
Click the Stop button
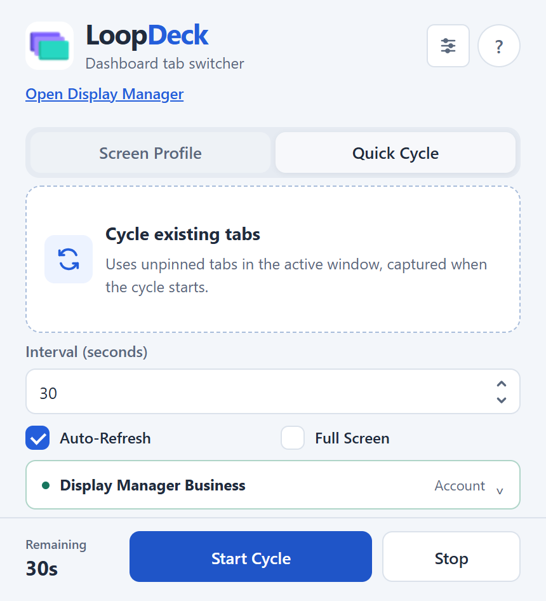coord(451,557)
